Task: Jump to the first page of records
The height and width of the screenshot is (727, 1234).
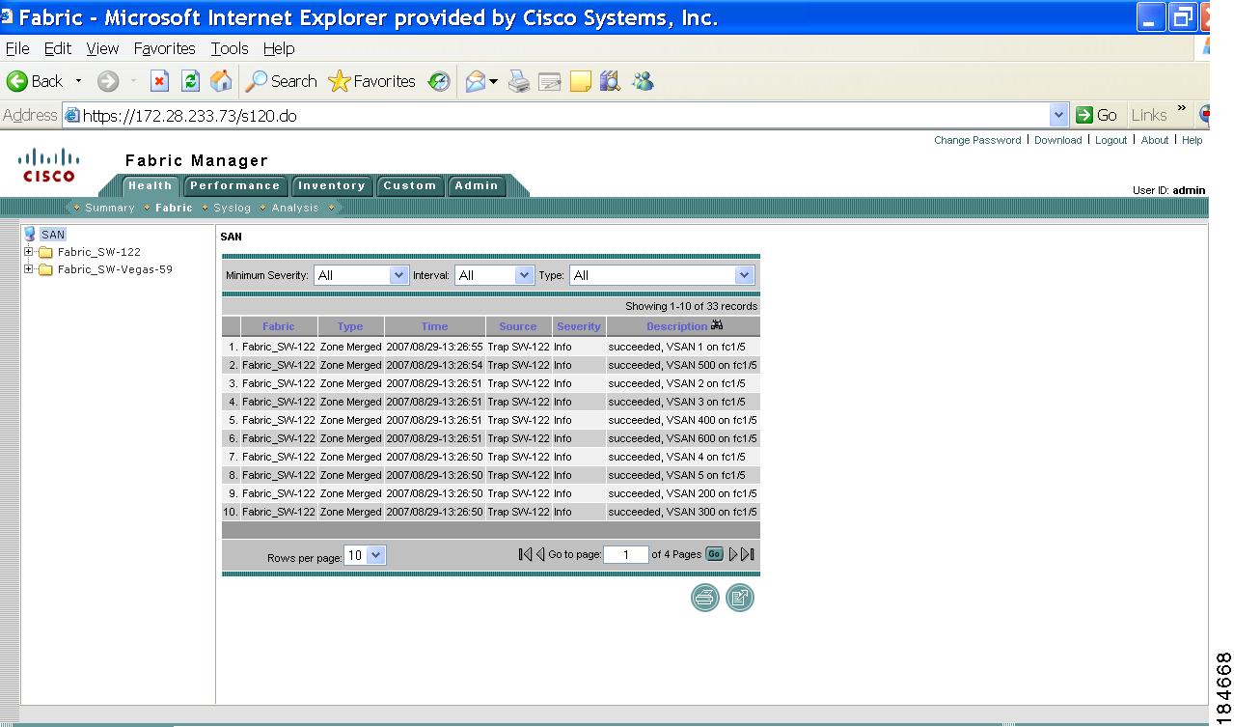Action: pos(525,554)
